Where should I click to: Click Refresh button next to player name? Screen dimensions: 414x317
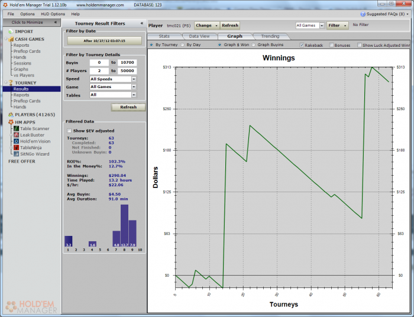230,25
